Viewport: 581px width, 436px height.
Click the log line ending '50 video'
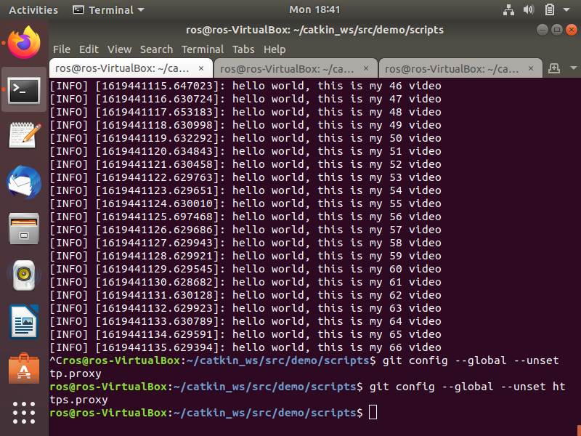point(245,138)
